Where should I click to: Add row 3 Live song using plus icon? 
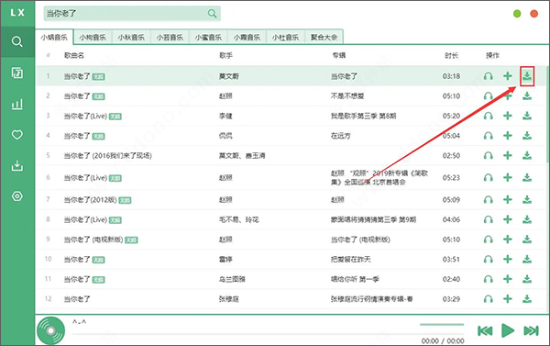click(x=508, y=116)
